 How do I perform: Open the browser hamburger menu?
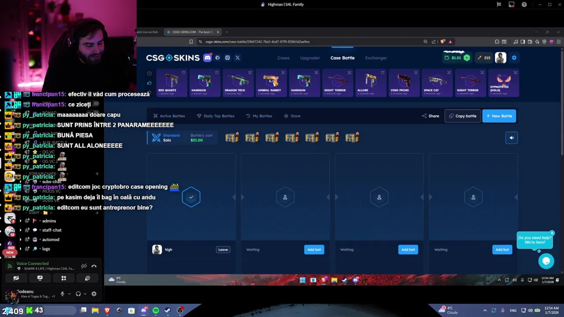[x=559, y=42]
